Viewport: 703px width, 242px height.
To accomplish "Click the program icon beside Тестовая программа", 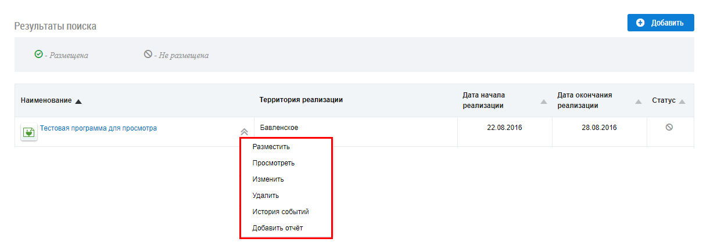I will [28, 132].
